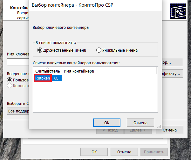
Task: Choose the disabled Компьютера radio option
Action: tap(10, 86)
